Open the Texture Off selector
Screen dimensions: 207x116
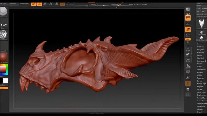coord(4,46)
